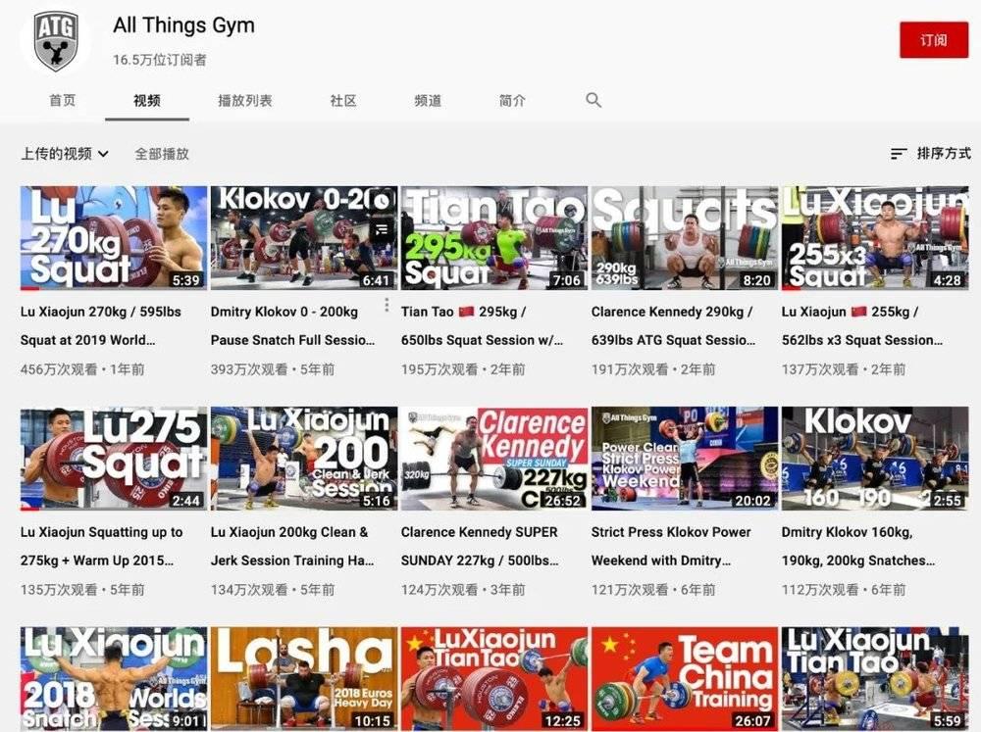The image size is (981, 732).
Task: Open Team China Training thumbnail
Action: (684, 679)
